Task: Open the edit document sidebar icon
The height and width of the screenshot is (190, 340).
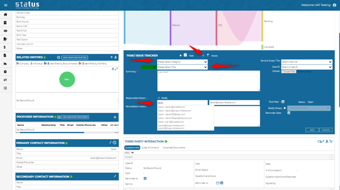Action: point(5,39)
